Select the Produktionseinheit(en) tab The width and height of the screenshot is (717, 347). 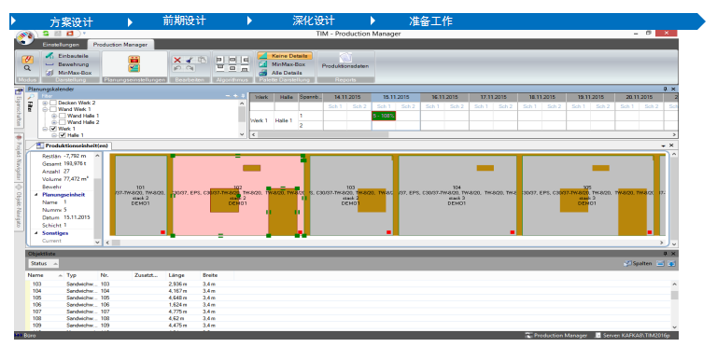pos(73,146)
